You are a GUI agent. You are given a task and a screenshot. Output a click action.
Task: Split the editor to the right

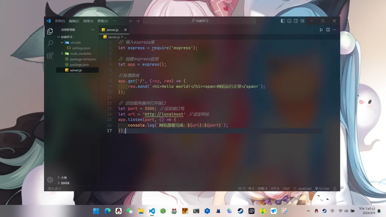(328, 30)
